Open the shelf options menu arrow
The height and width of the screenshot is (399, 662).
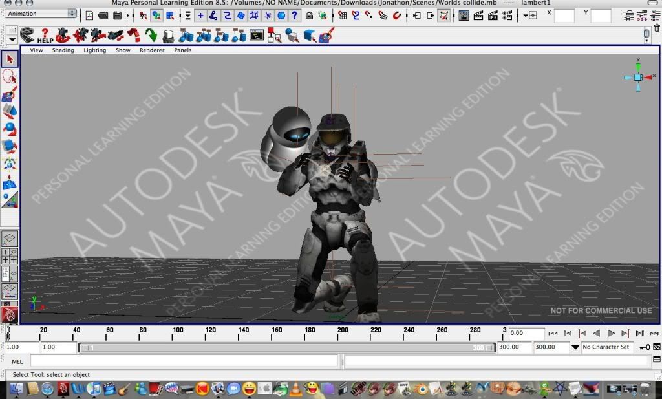pos(12,39)
